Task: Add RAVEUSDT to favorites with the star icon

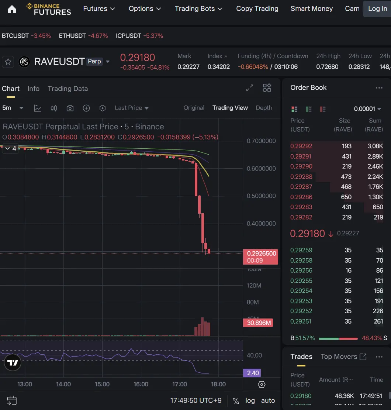Action: point(8,62)
